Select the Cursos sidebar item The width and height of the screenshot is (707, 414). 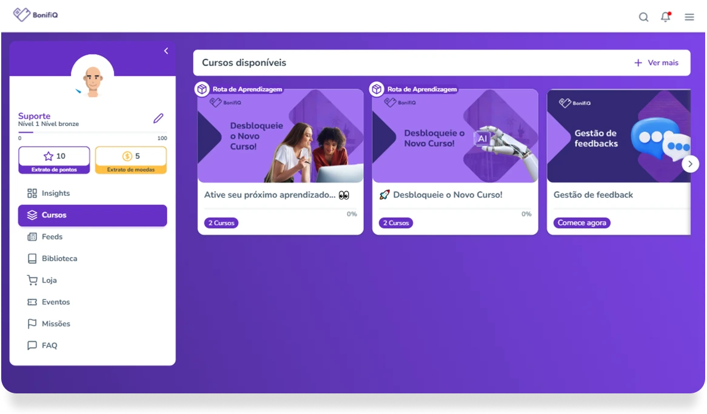[x=92, y=215]
